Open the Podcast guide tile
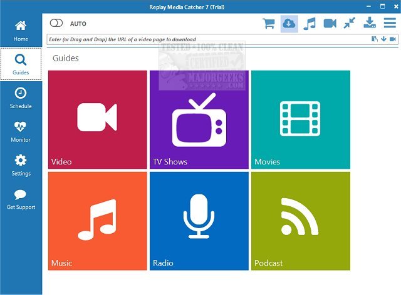The width and height of the screenshot is (401, 295). tap(301, 221)
